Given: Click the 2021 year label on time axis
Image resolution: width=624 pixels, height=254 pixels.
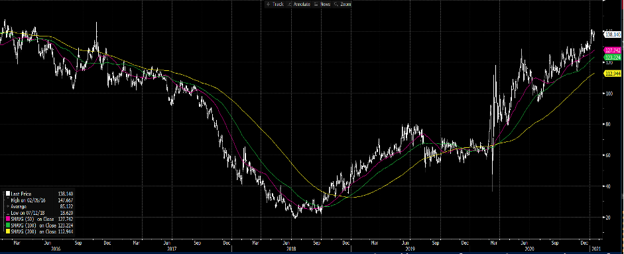Looking at the screenshot, I should point(597,249).
